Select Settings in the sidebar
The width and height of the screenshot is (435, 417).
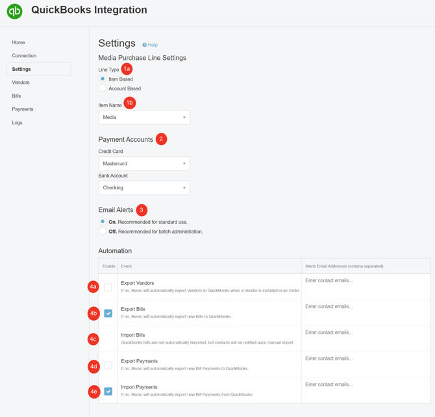(x=38, y=69)
